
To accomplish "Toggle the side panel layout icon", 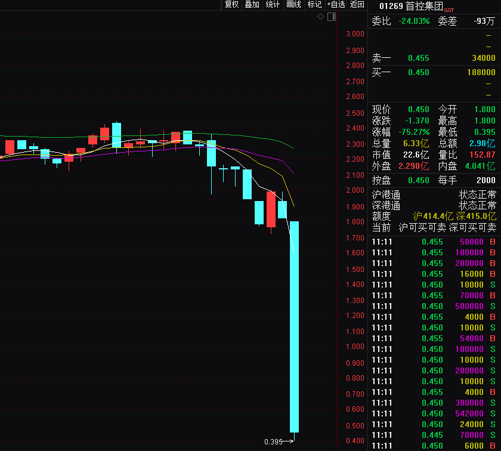I will [x=332, y=16].
